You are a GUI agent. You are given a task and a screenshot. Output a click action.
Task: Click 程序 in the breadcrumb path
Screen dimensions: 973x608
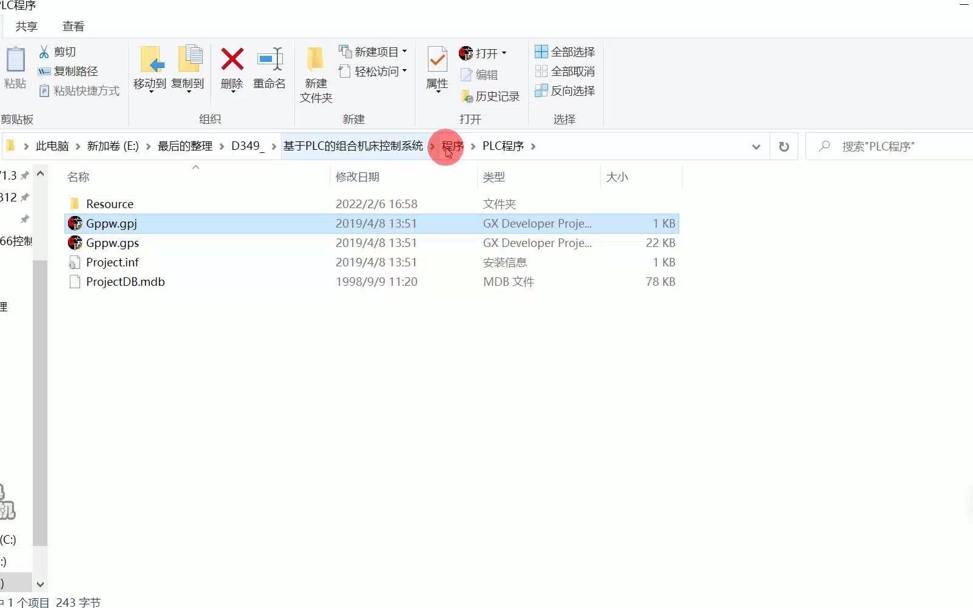[x=452, y=146]
